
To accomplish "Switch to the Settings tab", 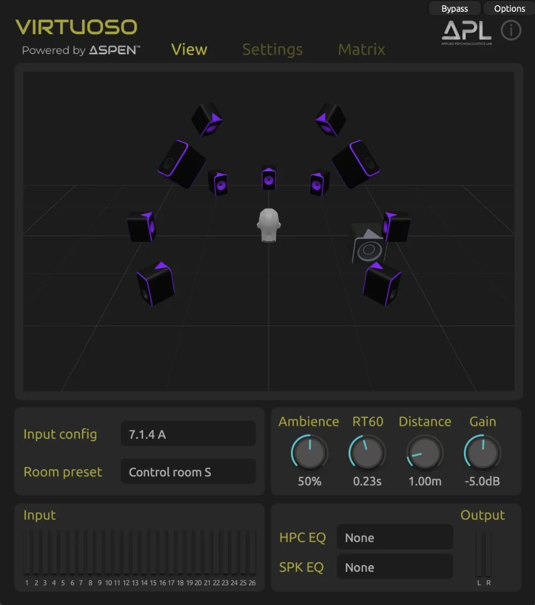I will click(x=272, y=49).
